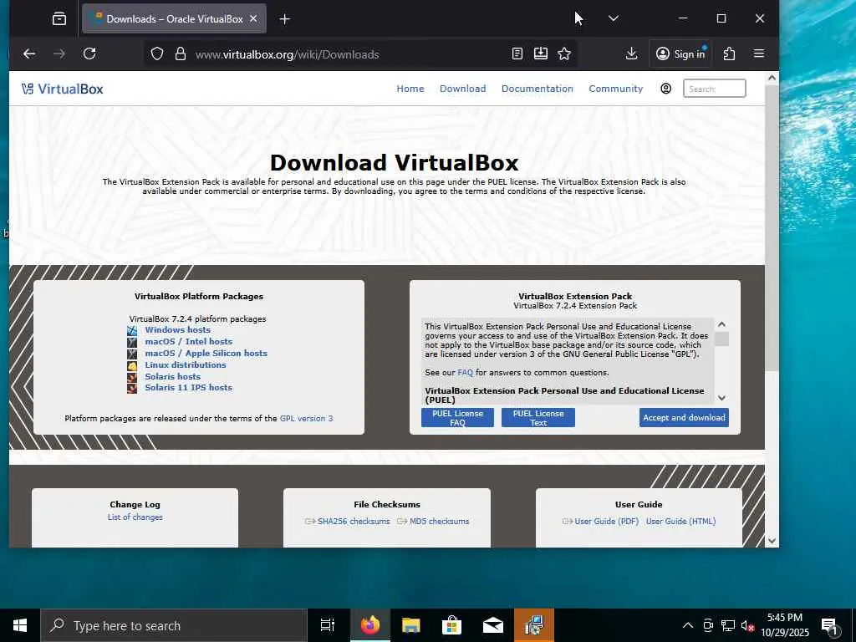Click the taskbar search box
Screen dimensions: 856x642
pyautogui.click(x=174, y=625)
